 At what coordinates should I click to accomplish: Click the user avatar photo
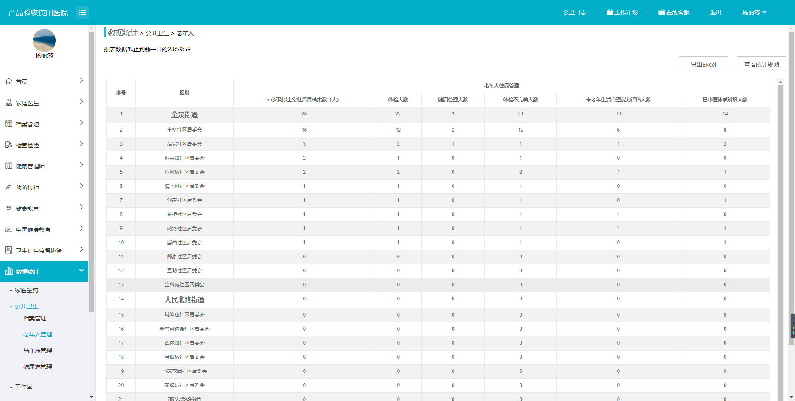pos(44,40)
